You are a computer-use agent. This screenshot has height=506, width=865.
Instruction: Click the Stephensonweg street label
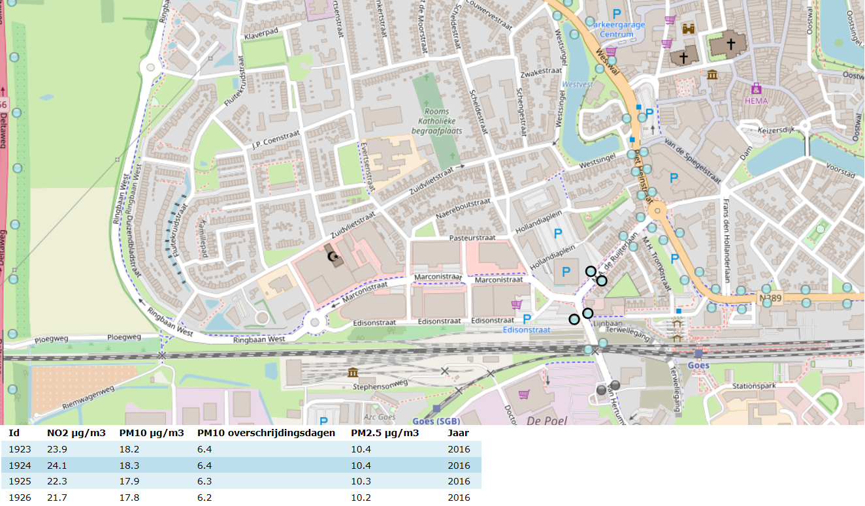point(380,385)
